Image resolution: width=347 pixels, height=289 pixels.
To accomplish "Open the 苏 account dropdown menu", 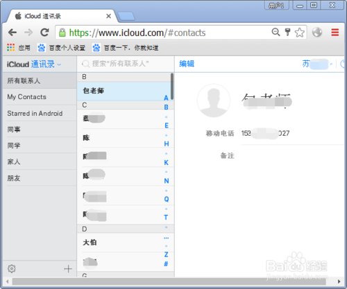I will (x=317, y=64).
